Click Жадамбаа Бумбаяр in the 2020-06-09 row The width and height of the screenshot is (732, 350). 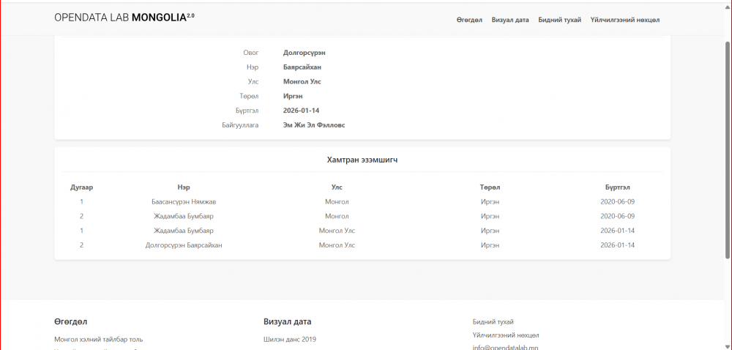184,216
